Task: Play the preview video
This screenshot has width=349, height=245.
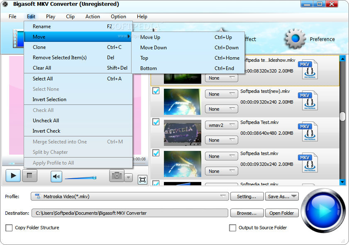Action: [x=13, y=176]
